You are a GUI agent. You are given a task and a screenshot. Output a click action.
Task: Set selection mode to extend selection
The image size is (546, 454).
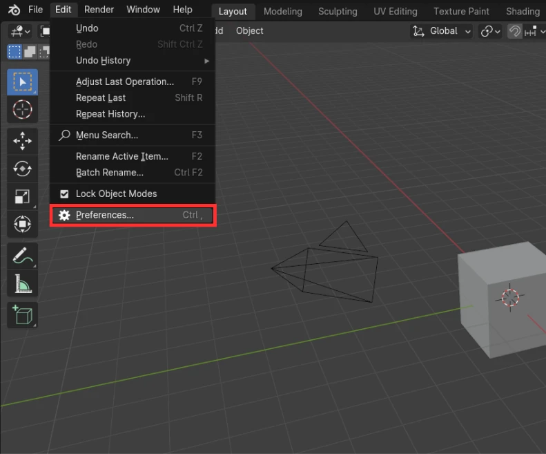pyautogui.click(x=30, y=52)
